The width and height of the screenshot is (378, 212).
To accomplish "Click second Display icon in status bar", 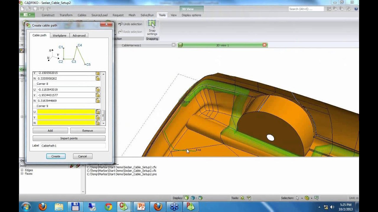I will coord(193,198).
